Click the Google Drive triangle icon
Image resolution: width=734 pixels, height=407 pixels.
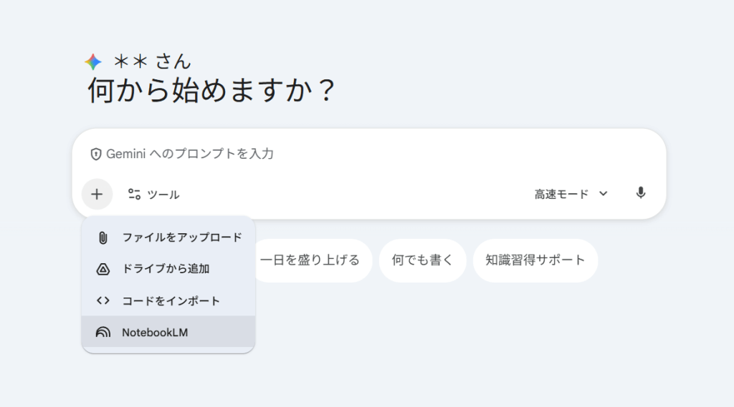pyautogui.click(x=103, y=269)
